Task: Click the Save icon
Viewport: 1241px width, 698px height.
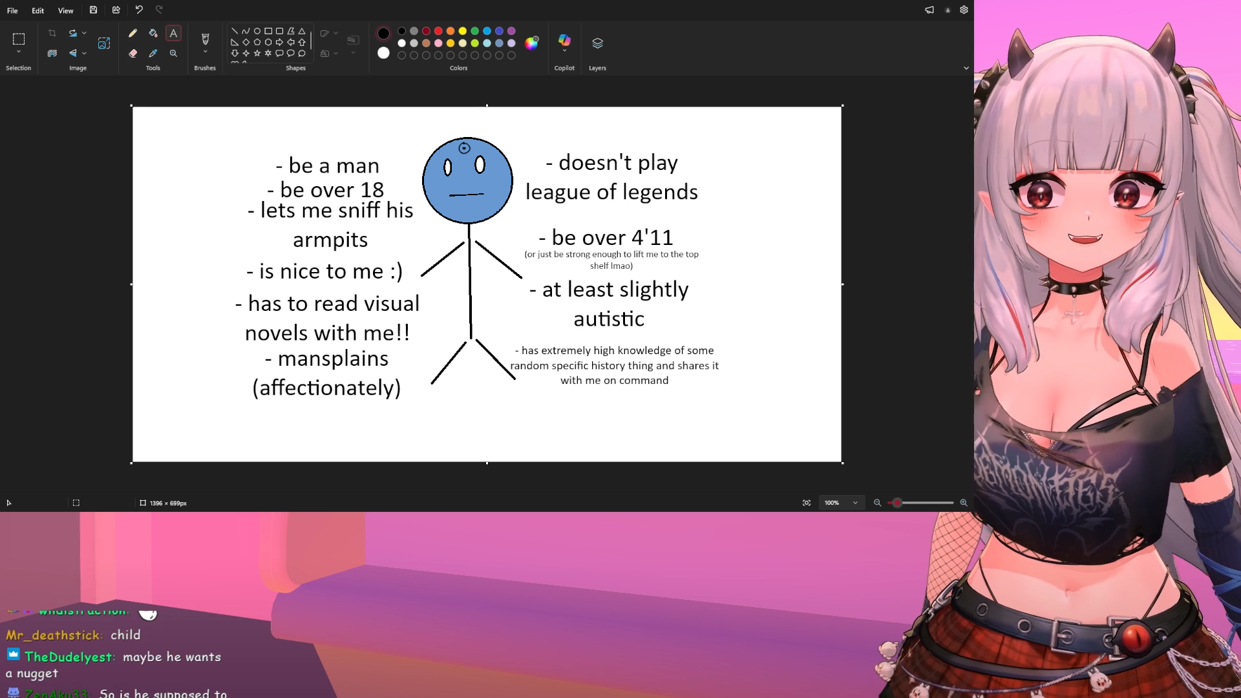Action: coord(94,10)
